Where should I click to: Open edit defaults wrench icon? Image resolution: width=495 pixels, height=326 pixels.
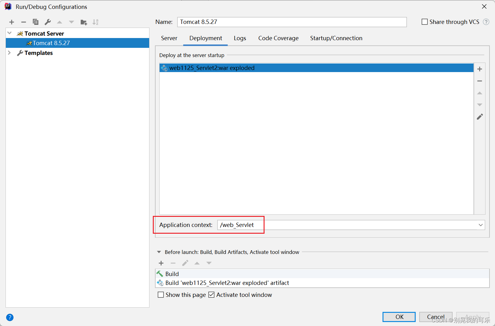pyautogui.click(x=48, y=22)
